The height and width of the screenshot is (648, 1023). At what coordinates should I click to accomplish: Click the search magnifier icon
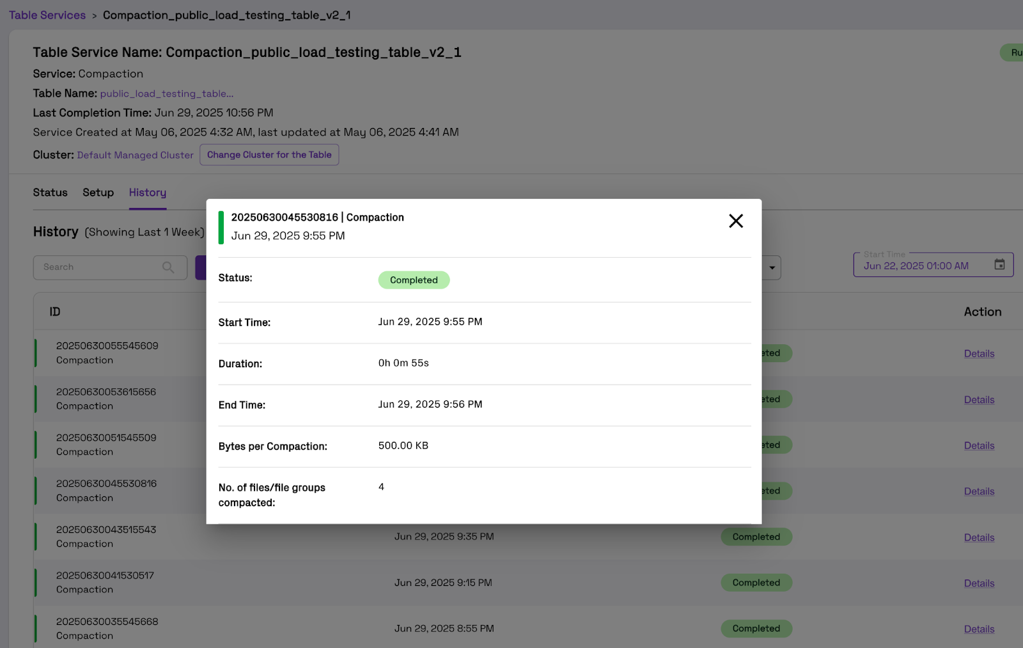pyautogui.click(x=168, y=267)
